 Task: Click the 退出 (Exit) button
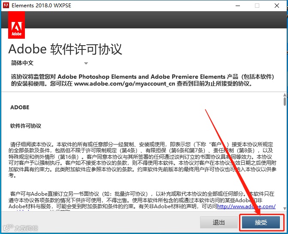pos(219,222)
